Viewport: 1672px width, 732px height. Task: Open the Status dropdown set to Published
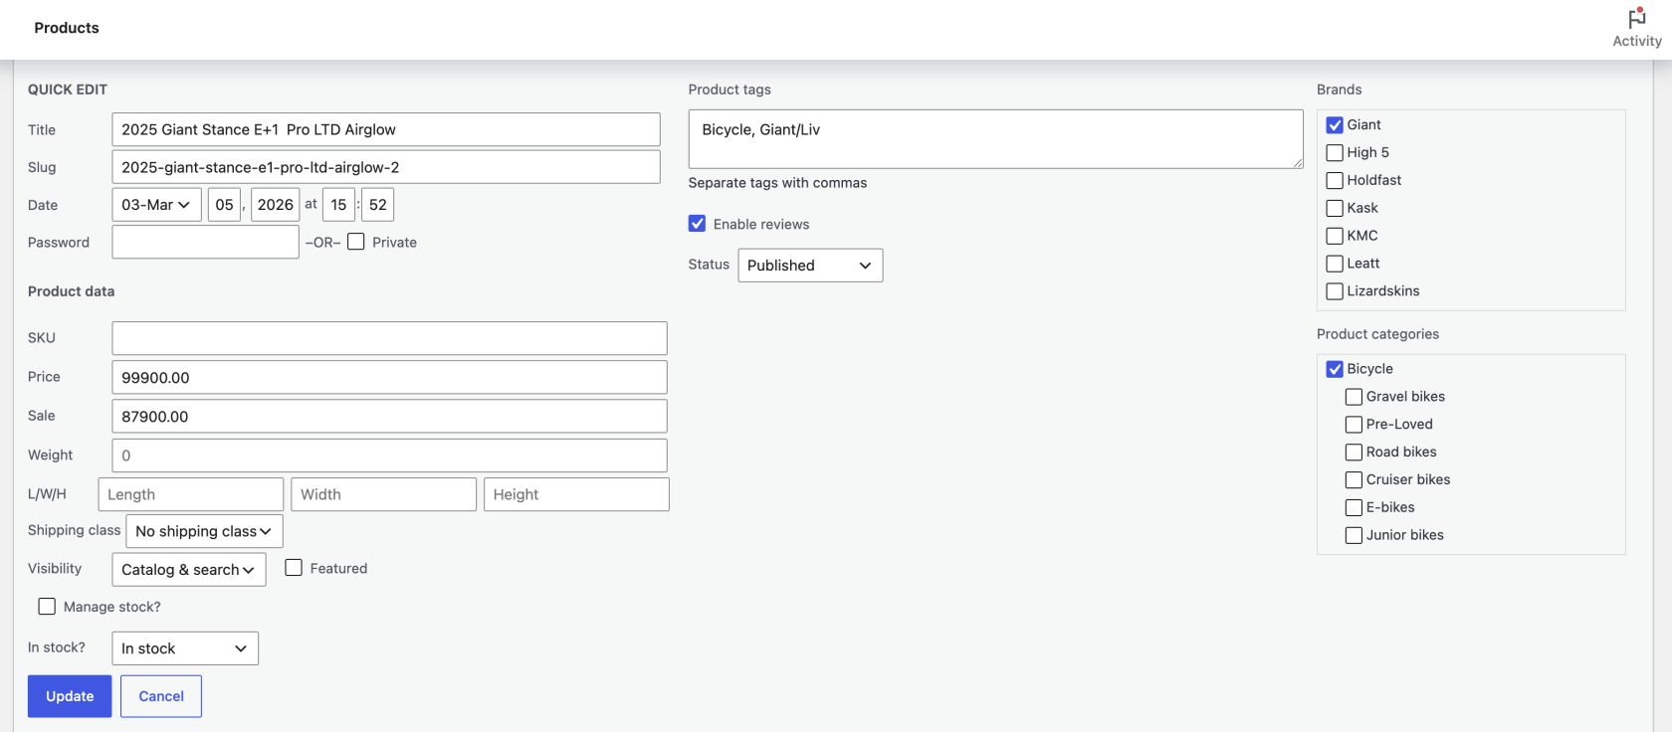pos(810,266)
